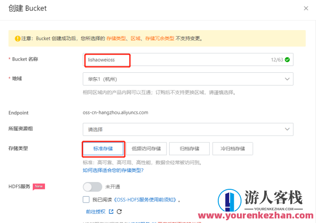Click the 前往授权 link
This screenshot has height=223, width=316.
pos(96,212)
